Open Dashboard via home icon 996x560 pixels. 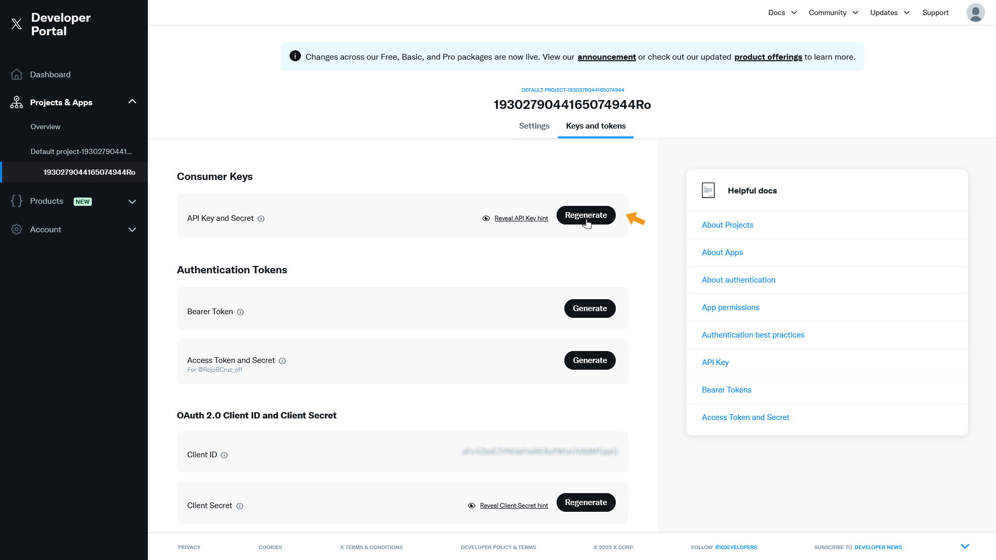pyautogui.click(x=17, y=75)
